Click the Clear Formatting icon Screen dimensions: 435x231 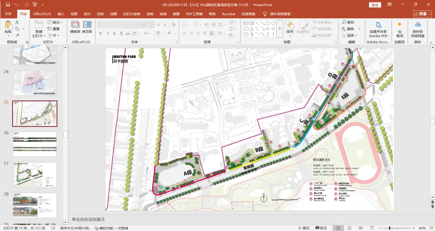[x=174, y=25]
